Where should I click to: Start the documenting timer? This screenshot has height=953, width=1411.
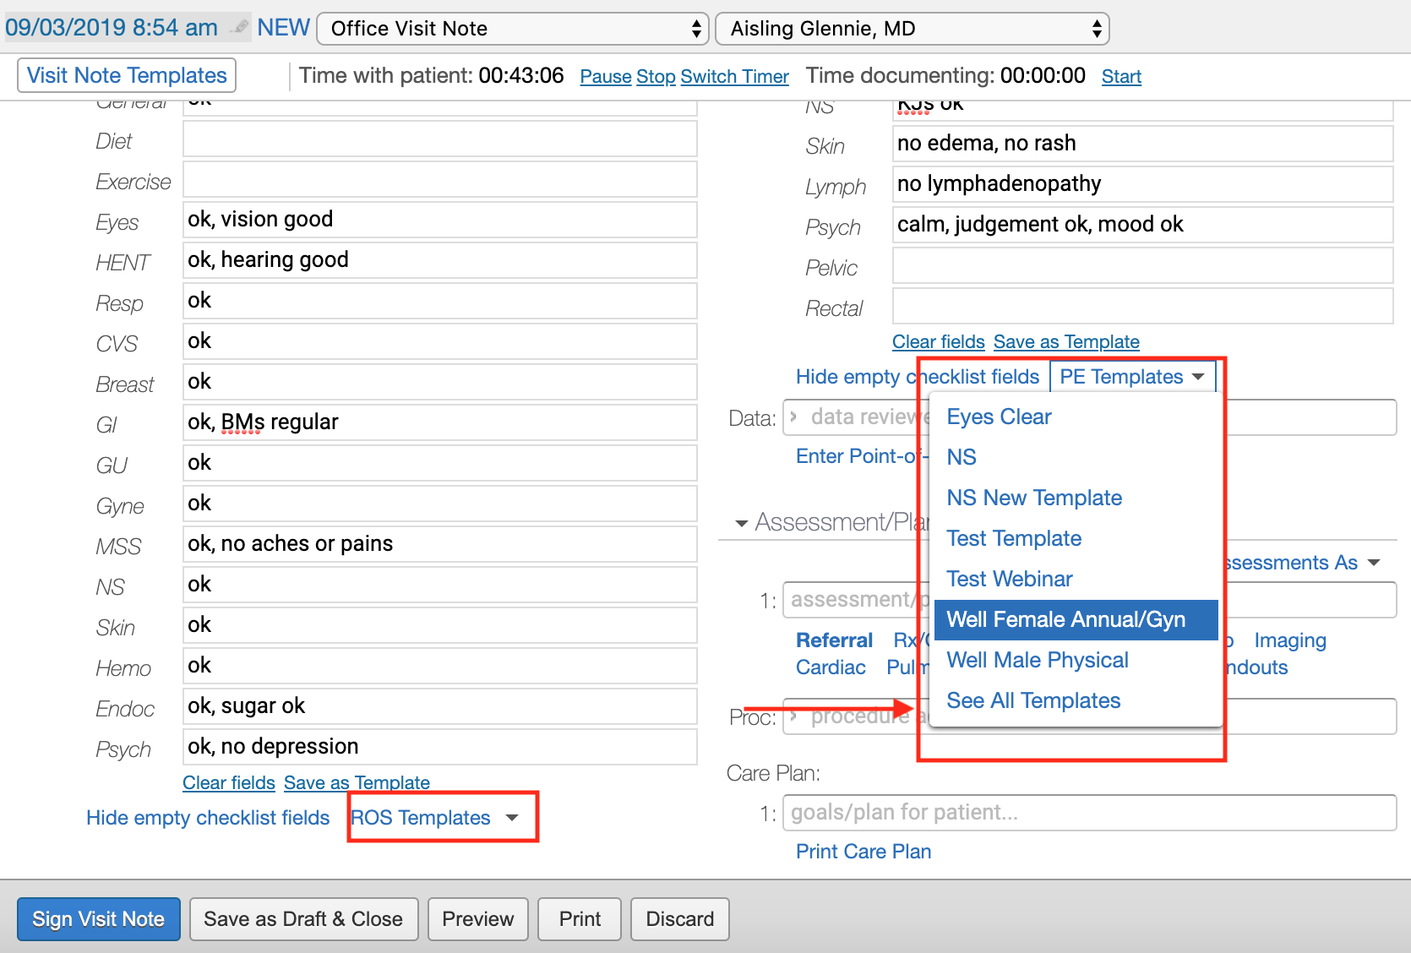(x=1120, y=77)
